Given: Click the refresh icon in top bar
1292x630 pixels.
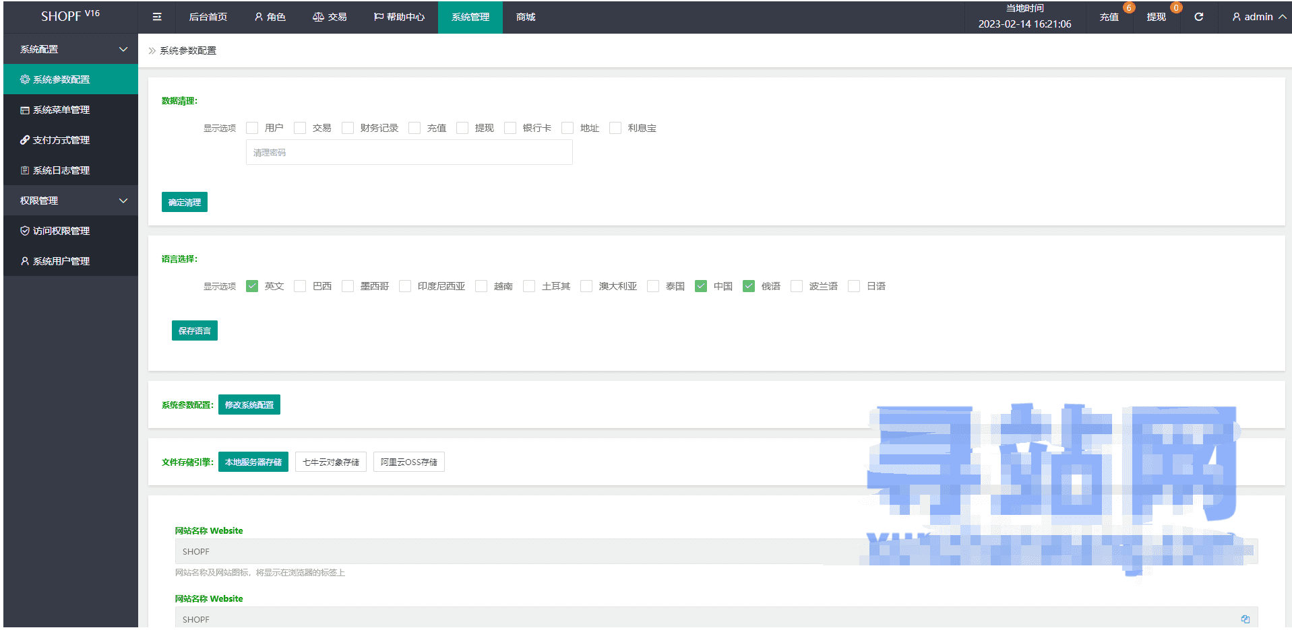Looking at the screenshot, I should tap(1198, 17).
